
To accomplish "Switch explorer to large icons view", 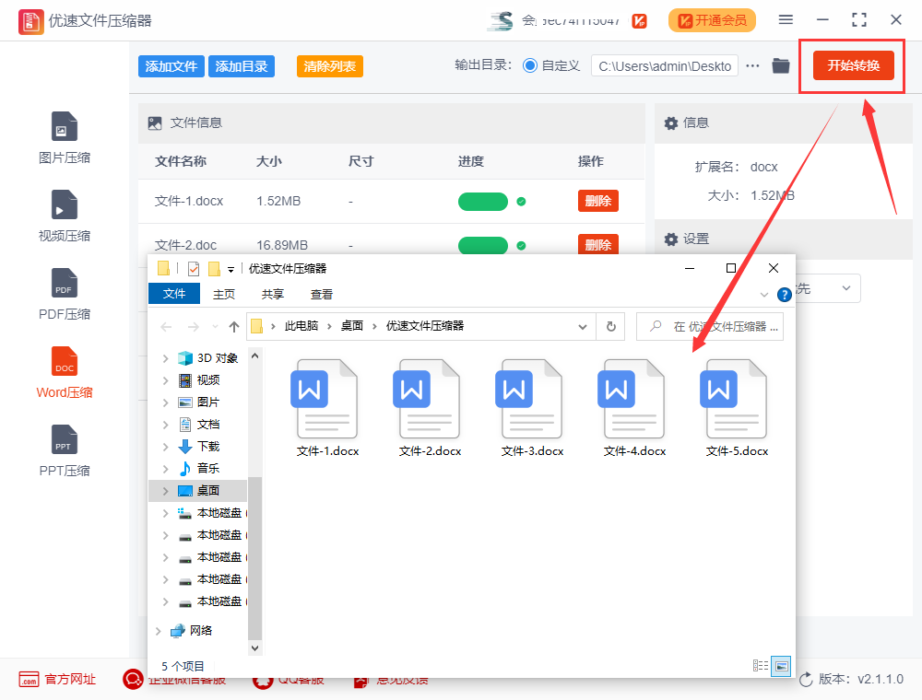I will coord(781,666).
